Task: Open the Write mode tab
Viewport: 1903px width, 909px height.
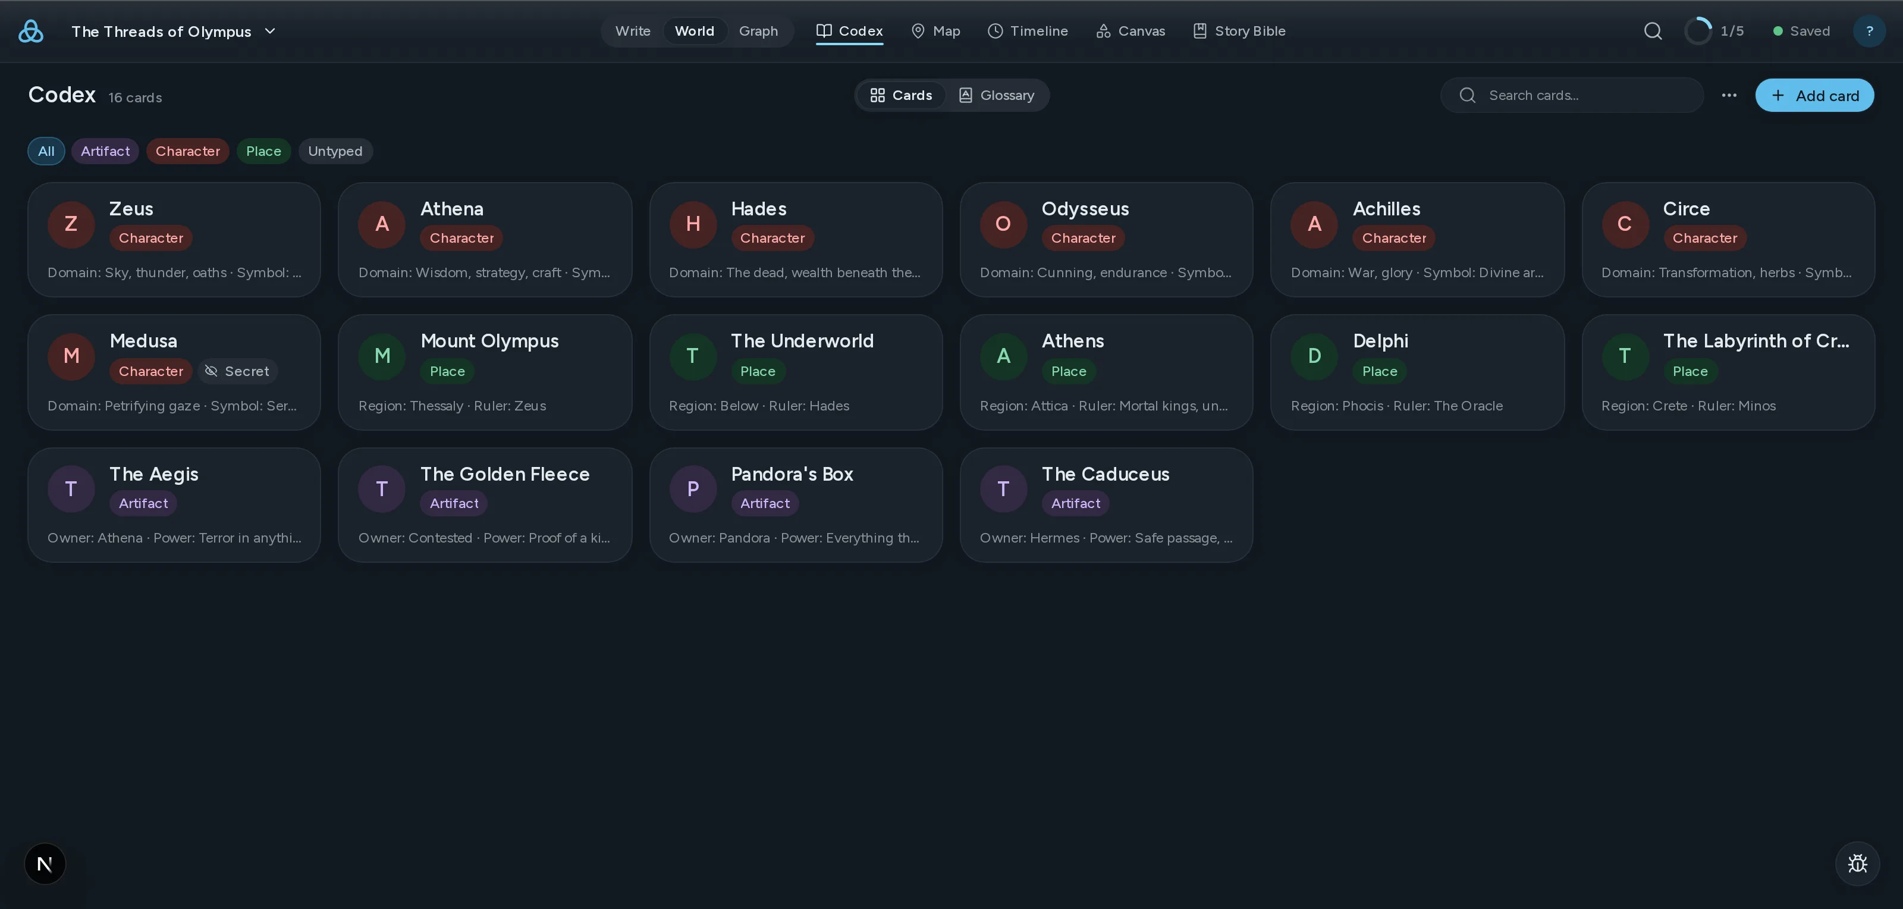Action: point(632,31)
